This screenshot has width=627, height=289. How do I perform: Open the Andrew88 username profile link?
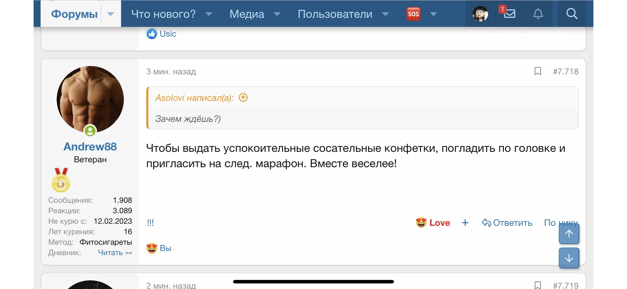[90, 147]
